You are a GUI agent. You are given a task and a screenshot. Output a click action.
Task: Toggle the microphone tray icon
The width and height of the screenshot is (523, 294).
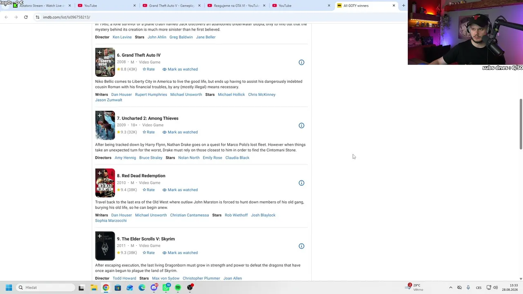pos(468,287)
